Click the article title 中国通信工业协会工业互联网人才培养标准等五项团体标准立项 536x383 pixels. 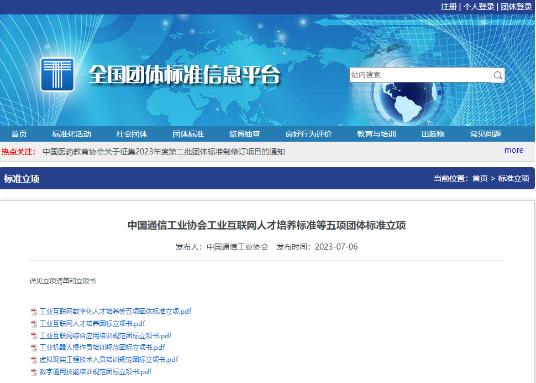pyautogui.click(x=267, y=225)
